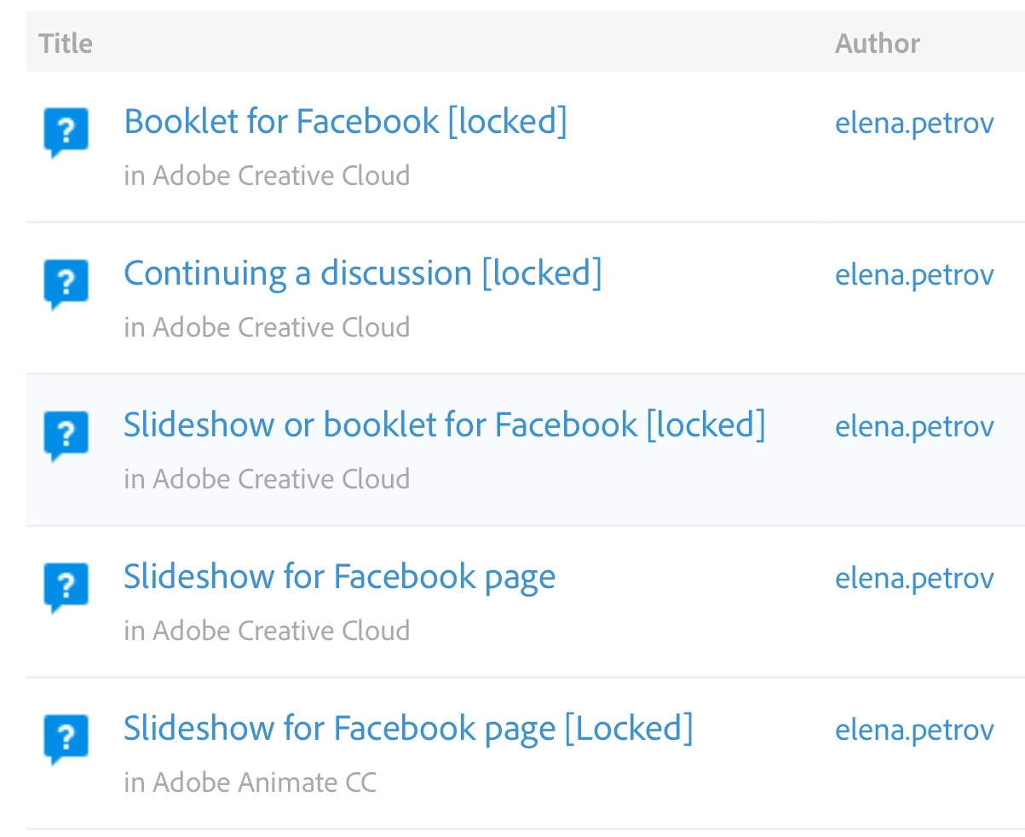
Task: View elena.petrov profile in "Booklet for Facebook" row
Action: 914,124
